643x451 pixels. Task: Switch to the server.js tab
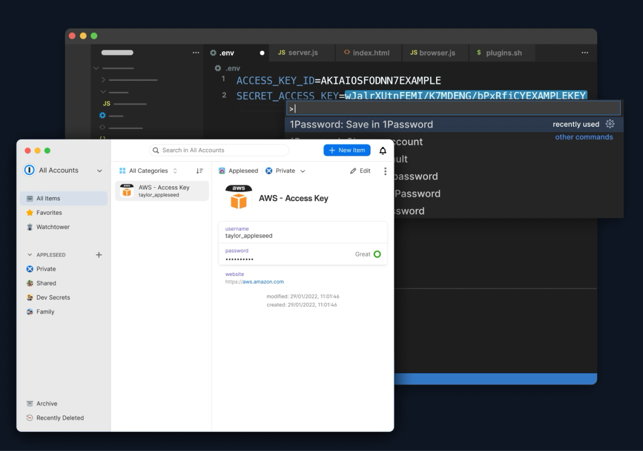click(302, 53)
